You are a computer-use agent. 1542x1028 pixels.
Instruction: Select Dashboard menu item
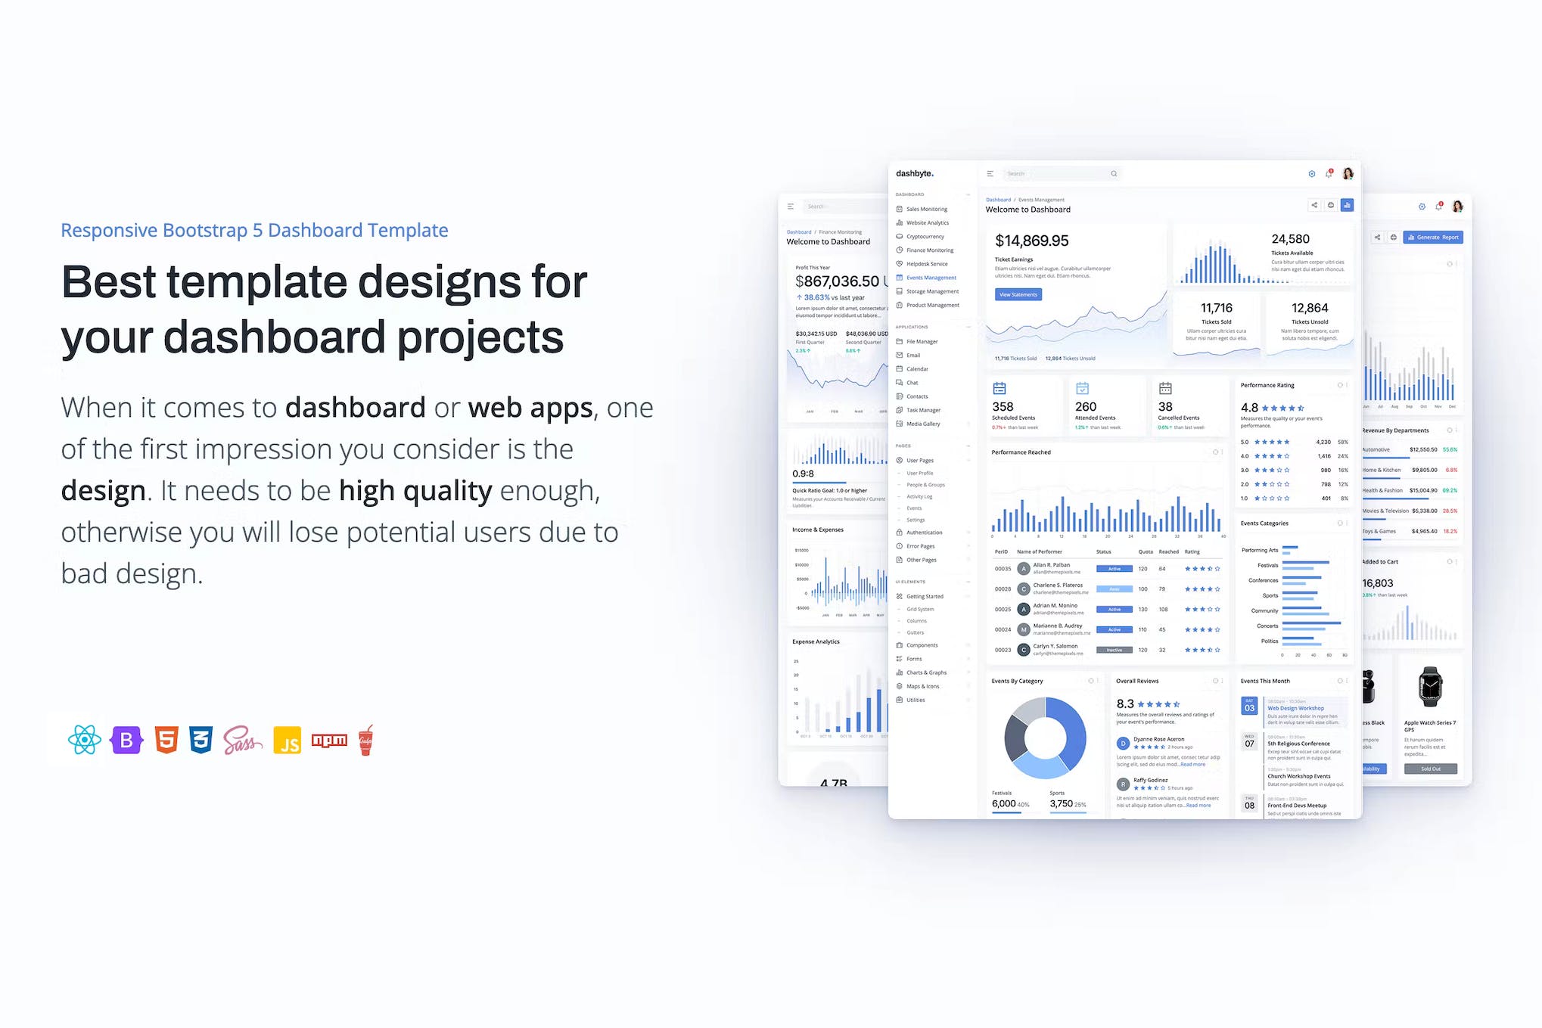pyautogui.click(x=1002, y=198)
